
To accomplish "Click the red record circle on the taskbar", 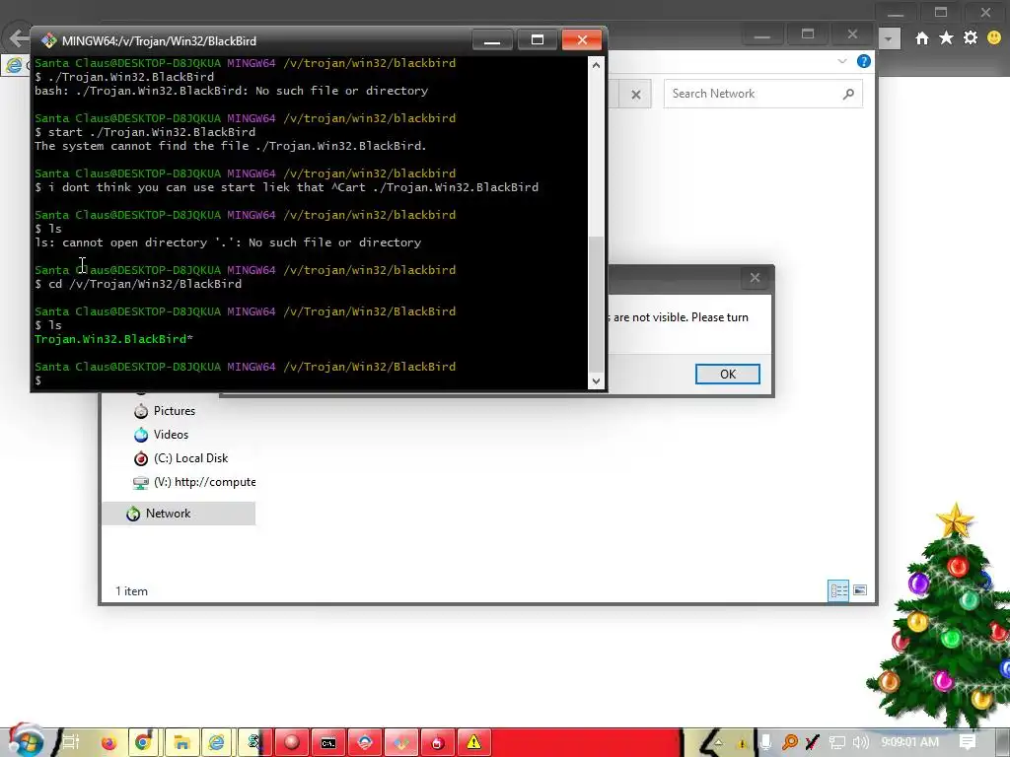I will [x=292, y=743].
